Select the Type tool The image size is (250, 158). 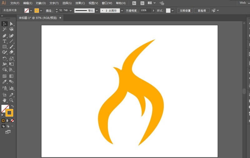click(4, 41)
